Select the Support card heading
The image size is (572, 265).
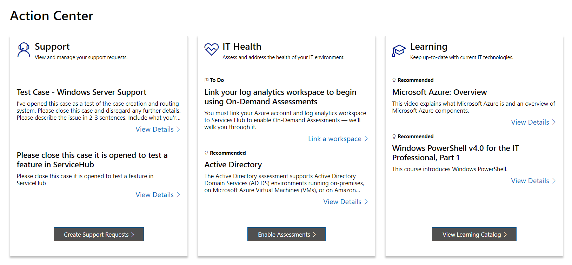point(52,47)
